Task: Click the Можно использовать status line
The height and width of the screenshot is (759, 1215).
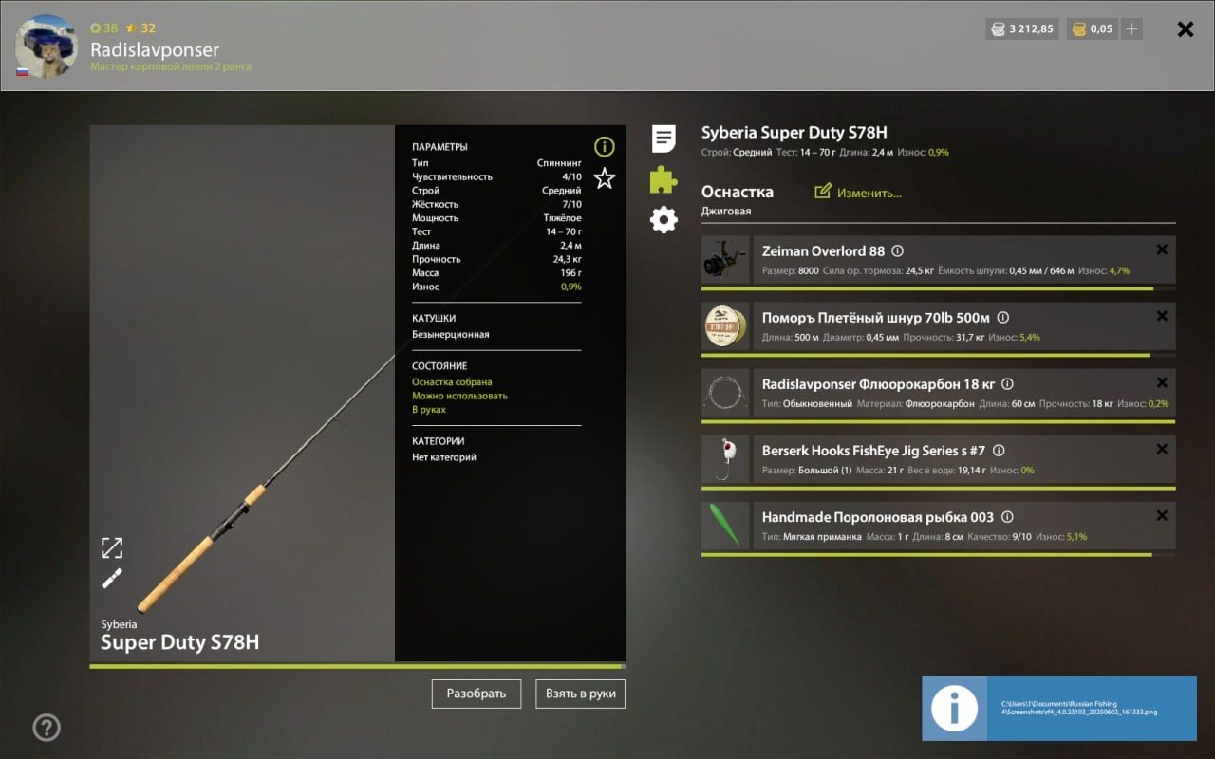Action: tap(459, 396)
